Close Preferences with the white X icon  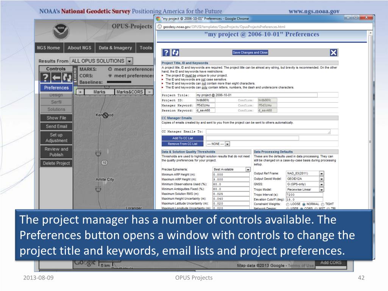[333, 52]
